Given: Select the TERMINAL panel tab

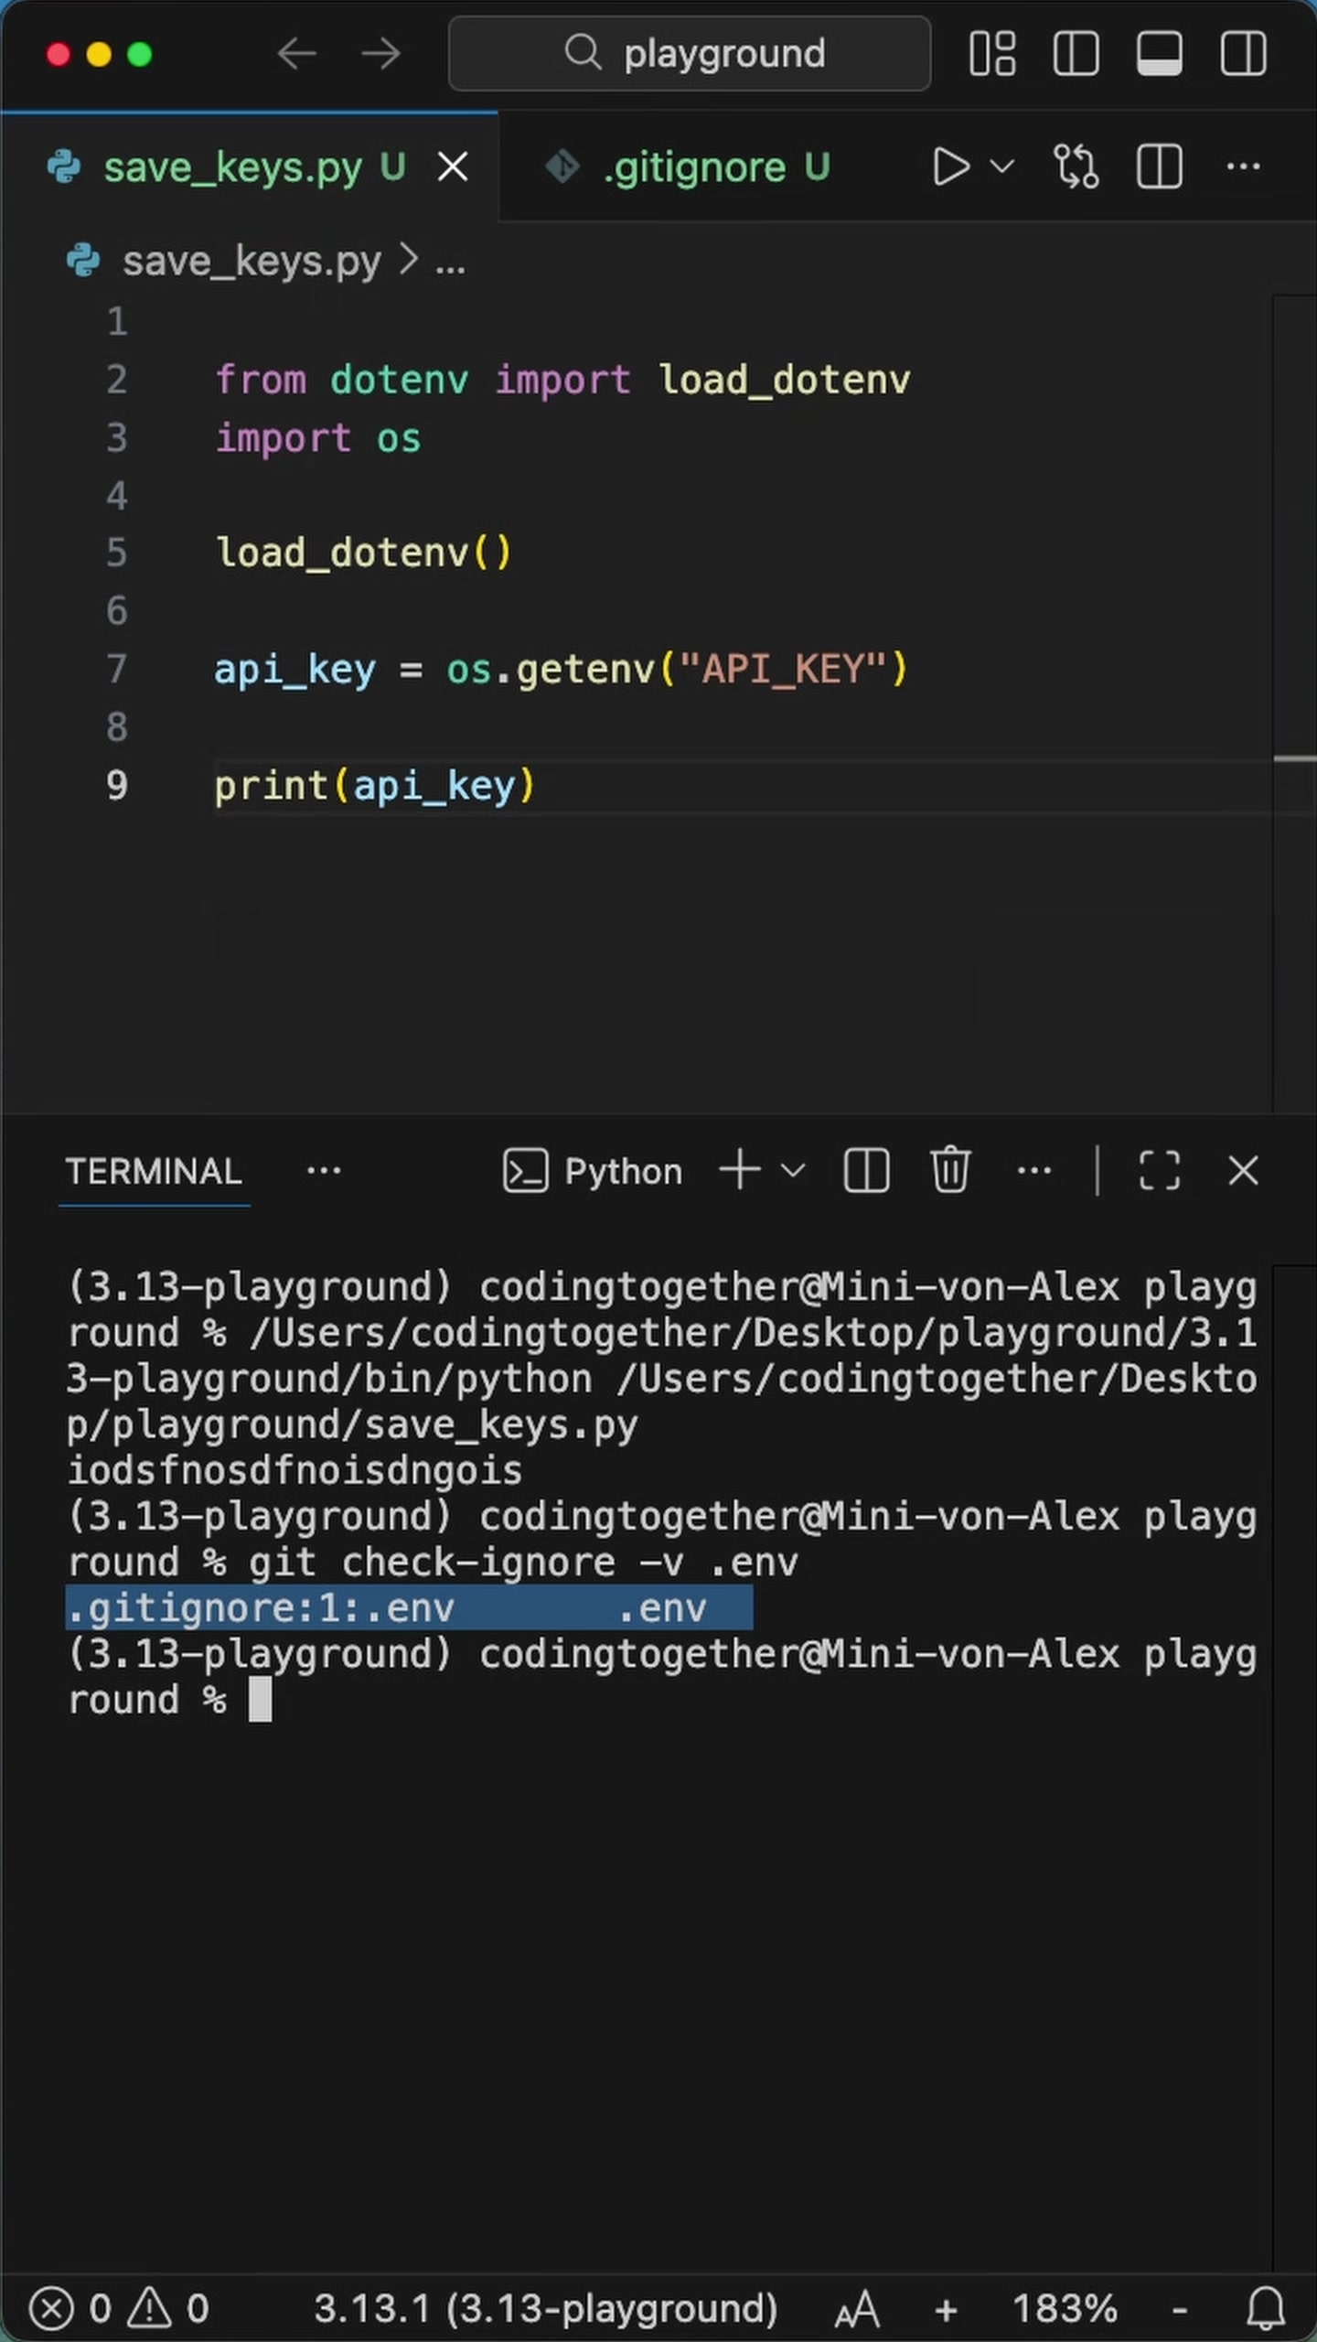Looking at the screenshot, I should coord(154,1171).
